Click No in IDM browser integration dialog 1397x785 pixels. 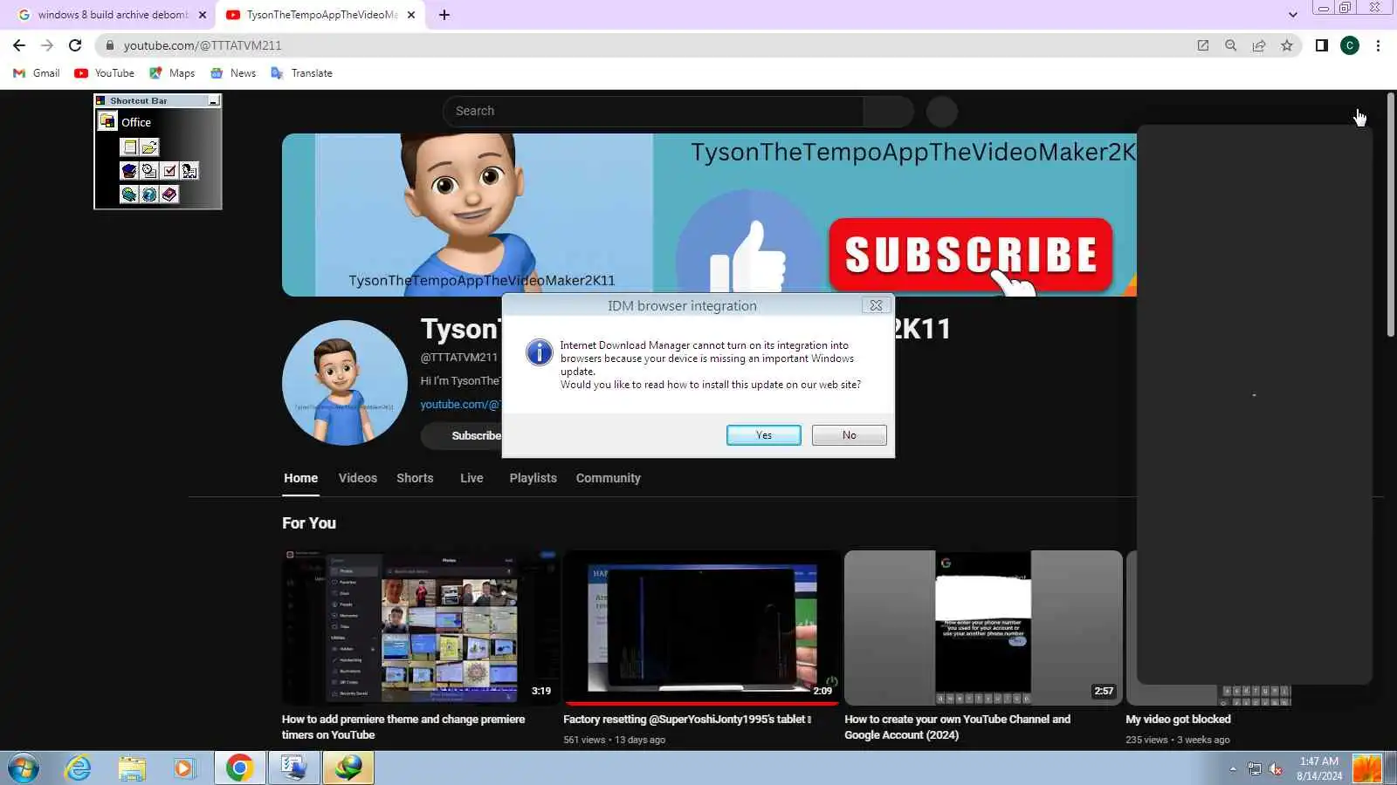point(850,435)
